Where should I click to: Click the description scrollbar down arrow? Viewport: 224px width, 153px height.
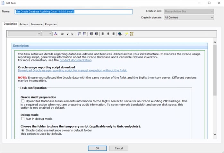[x=215, y=134]
